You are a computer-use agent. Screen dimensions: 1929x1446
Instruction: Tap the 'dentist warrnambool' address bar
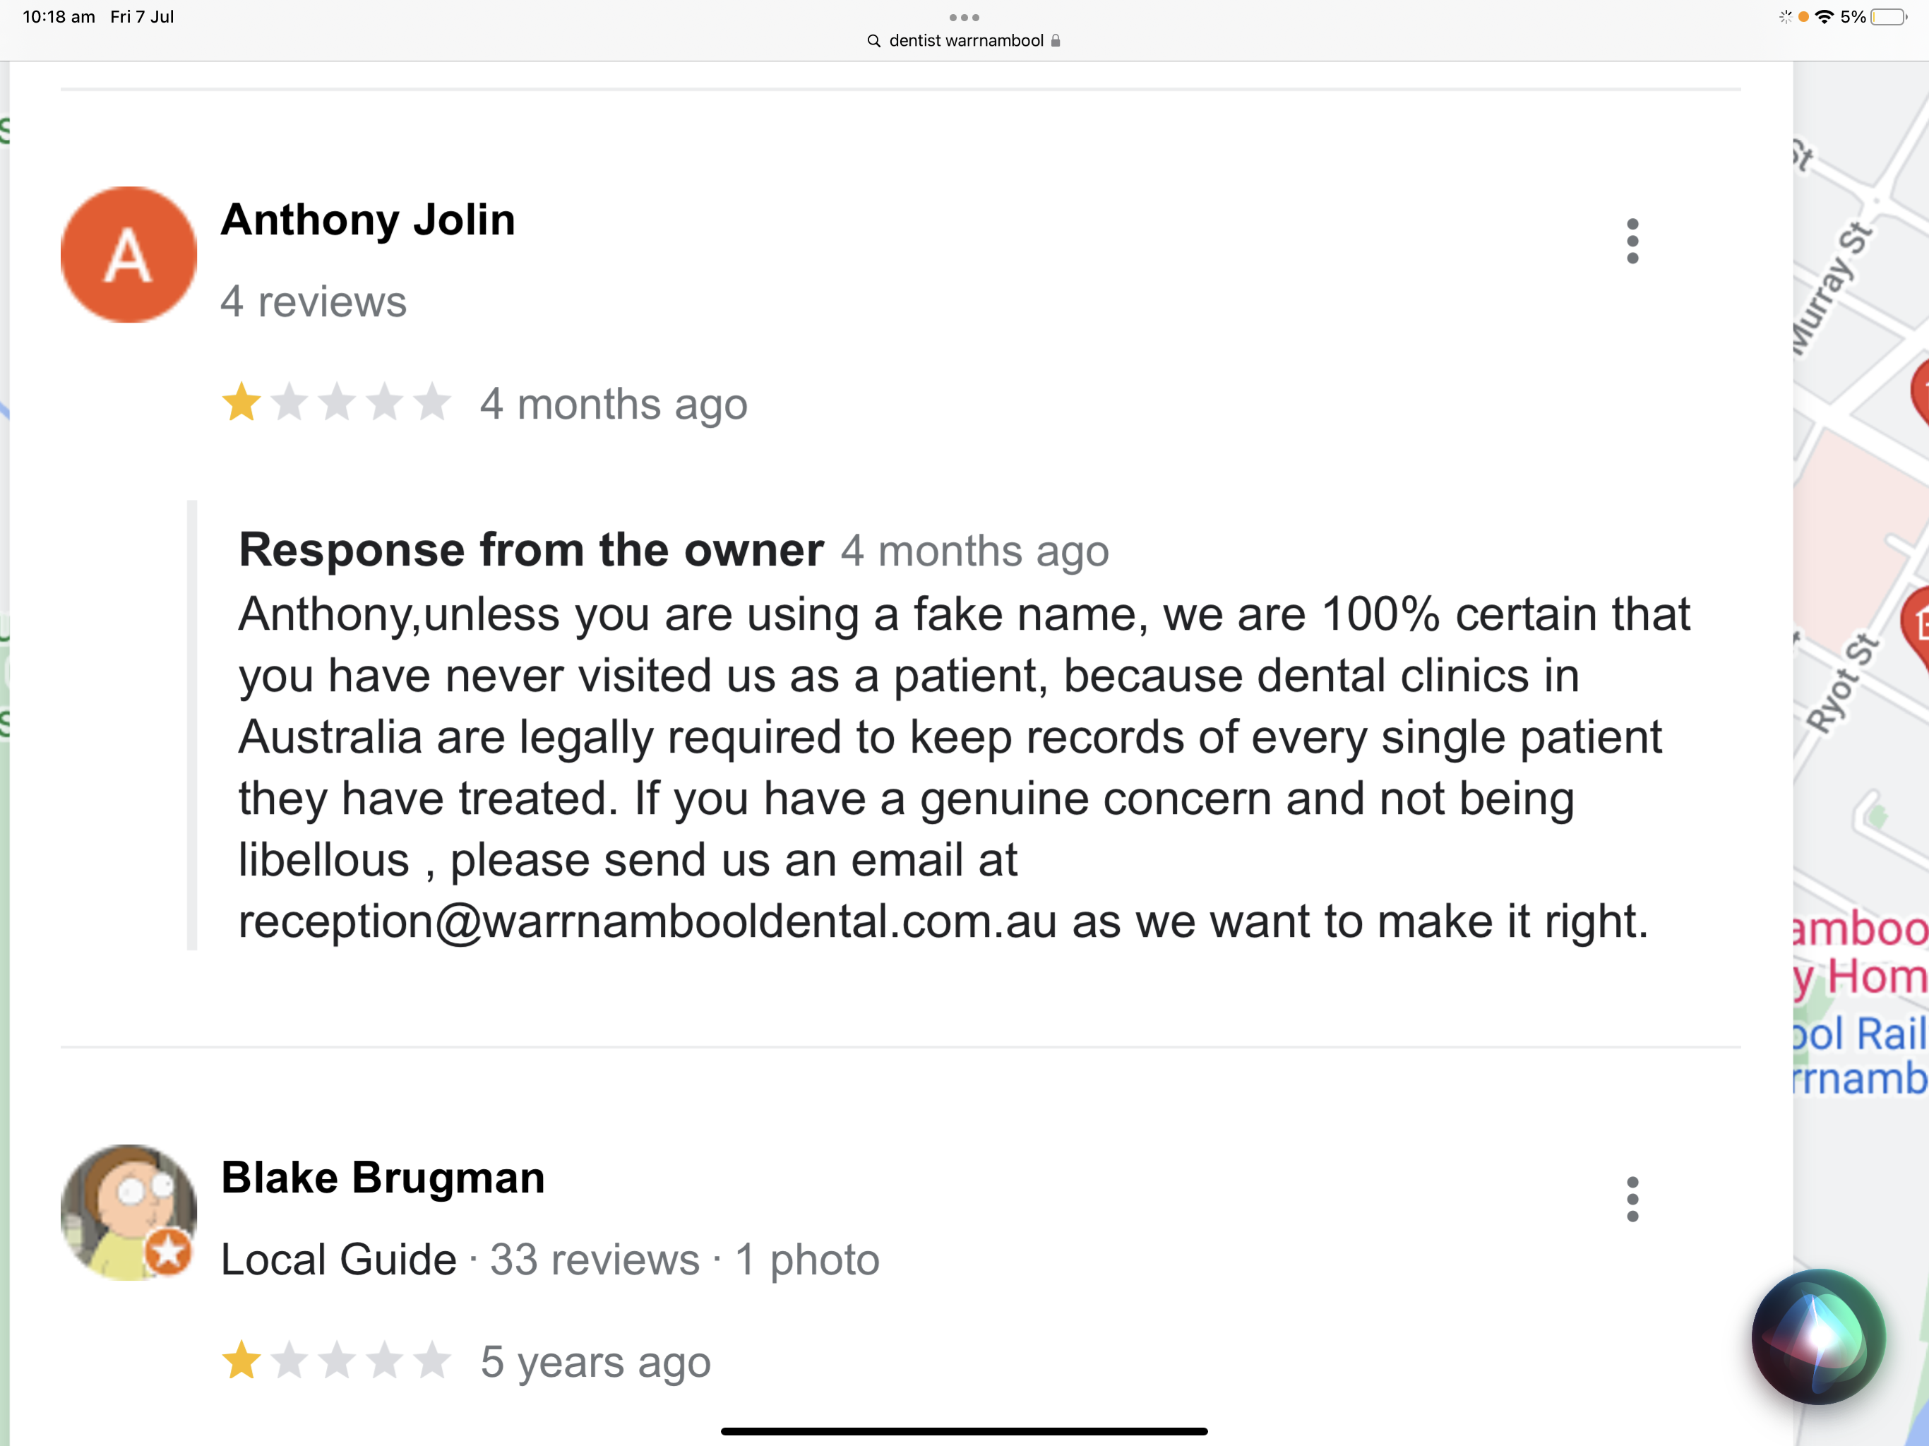coord(965,41)
